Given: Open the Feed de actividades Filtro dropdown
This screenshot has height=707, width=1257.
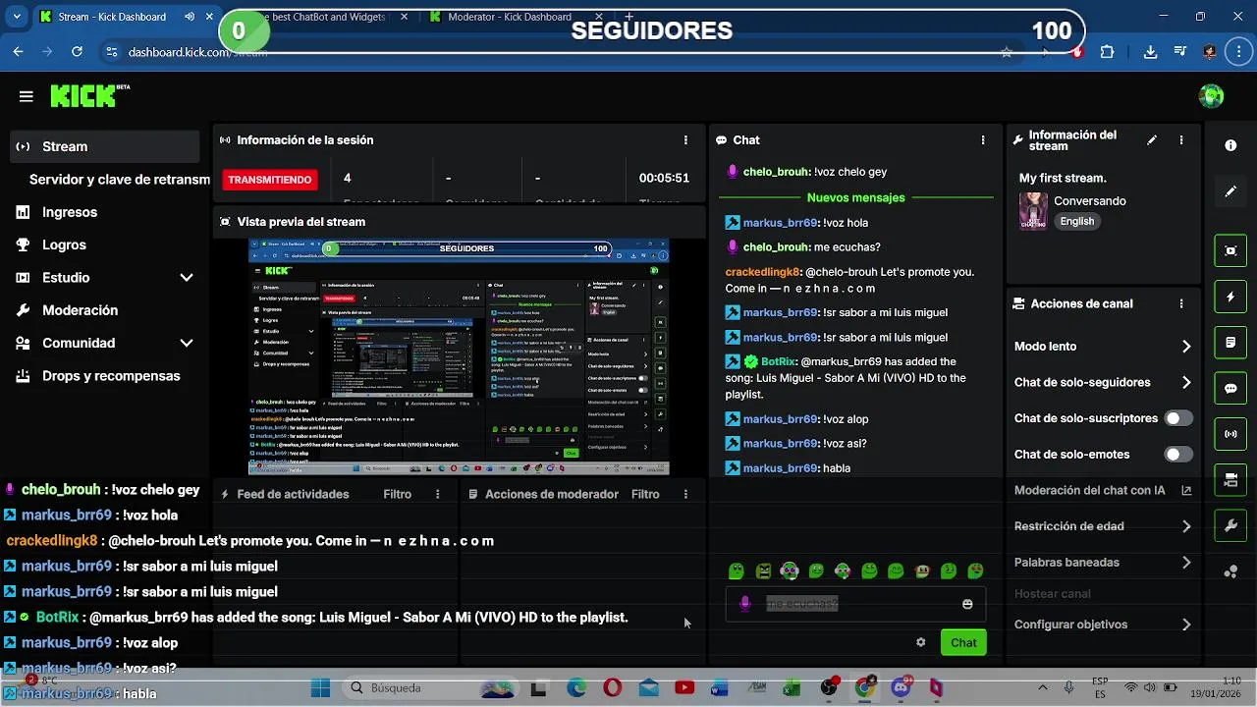Looking at the screenshot, I should click(398, 494).
